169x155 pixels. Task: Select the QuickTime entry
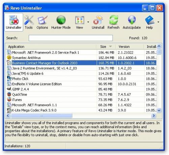click(81, 94)
